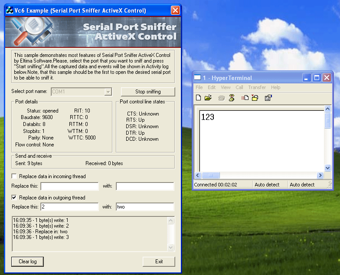Click 'RTS: Up' line state

click(x=135, y=120)
